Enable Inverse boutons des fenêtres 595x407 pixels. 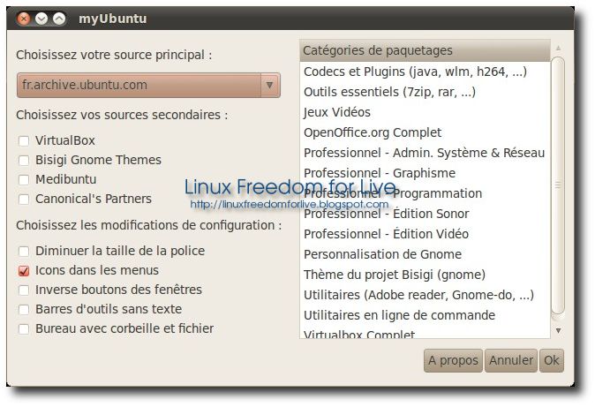[x=24, y=290]
